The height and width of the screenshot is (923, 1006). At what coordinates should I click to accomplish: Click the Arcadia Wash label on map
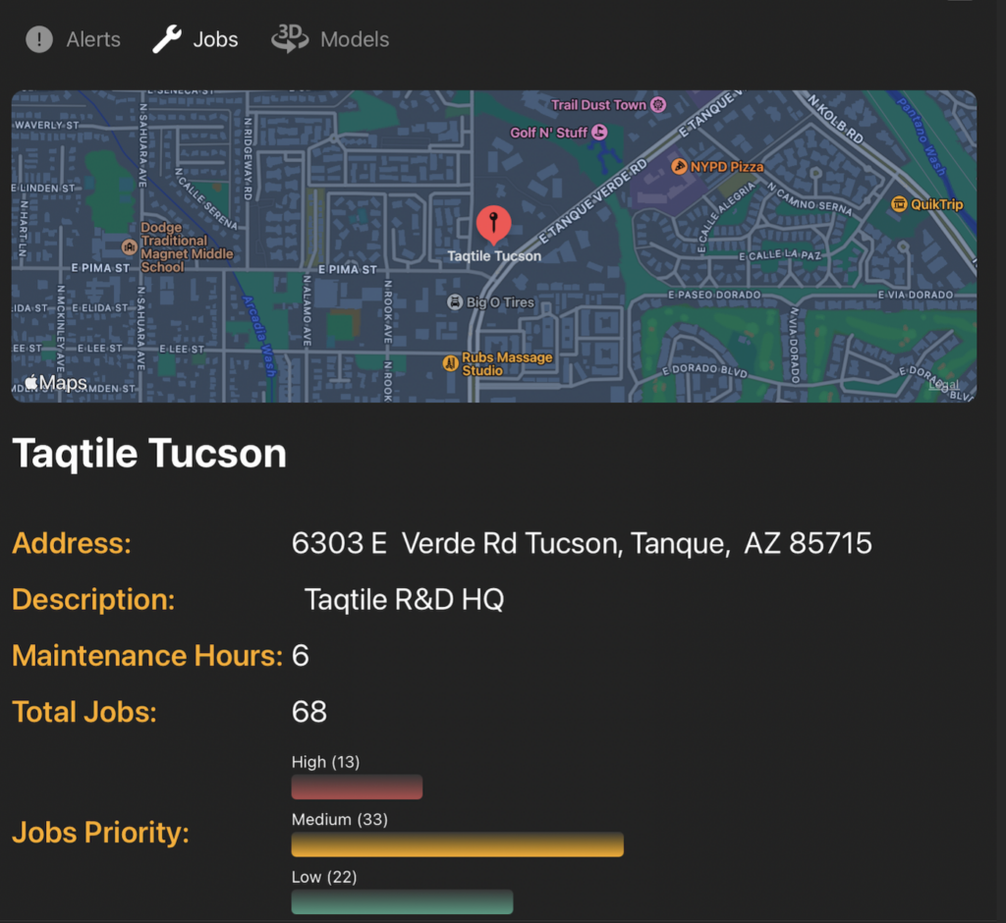[x=259, y=336]
